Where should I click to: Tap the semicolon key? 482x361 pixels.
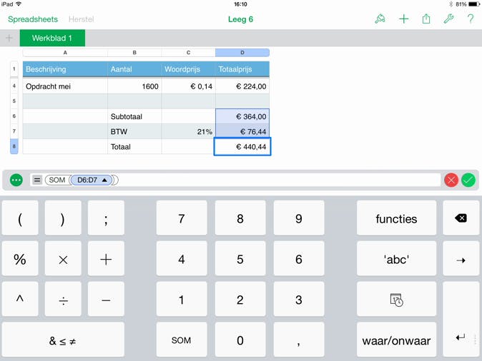point(106,218)
